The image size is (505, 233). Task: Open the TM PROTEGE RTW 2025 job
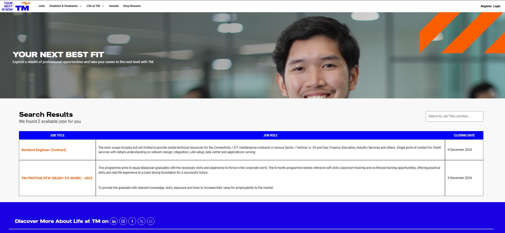tap(57, 178)
